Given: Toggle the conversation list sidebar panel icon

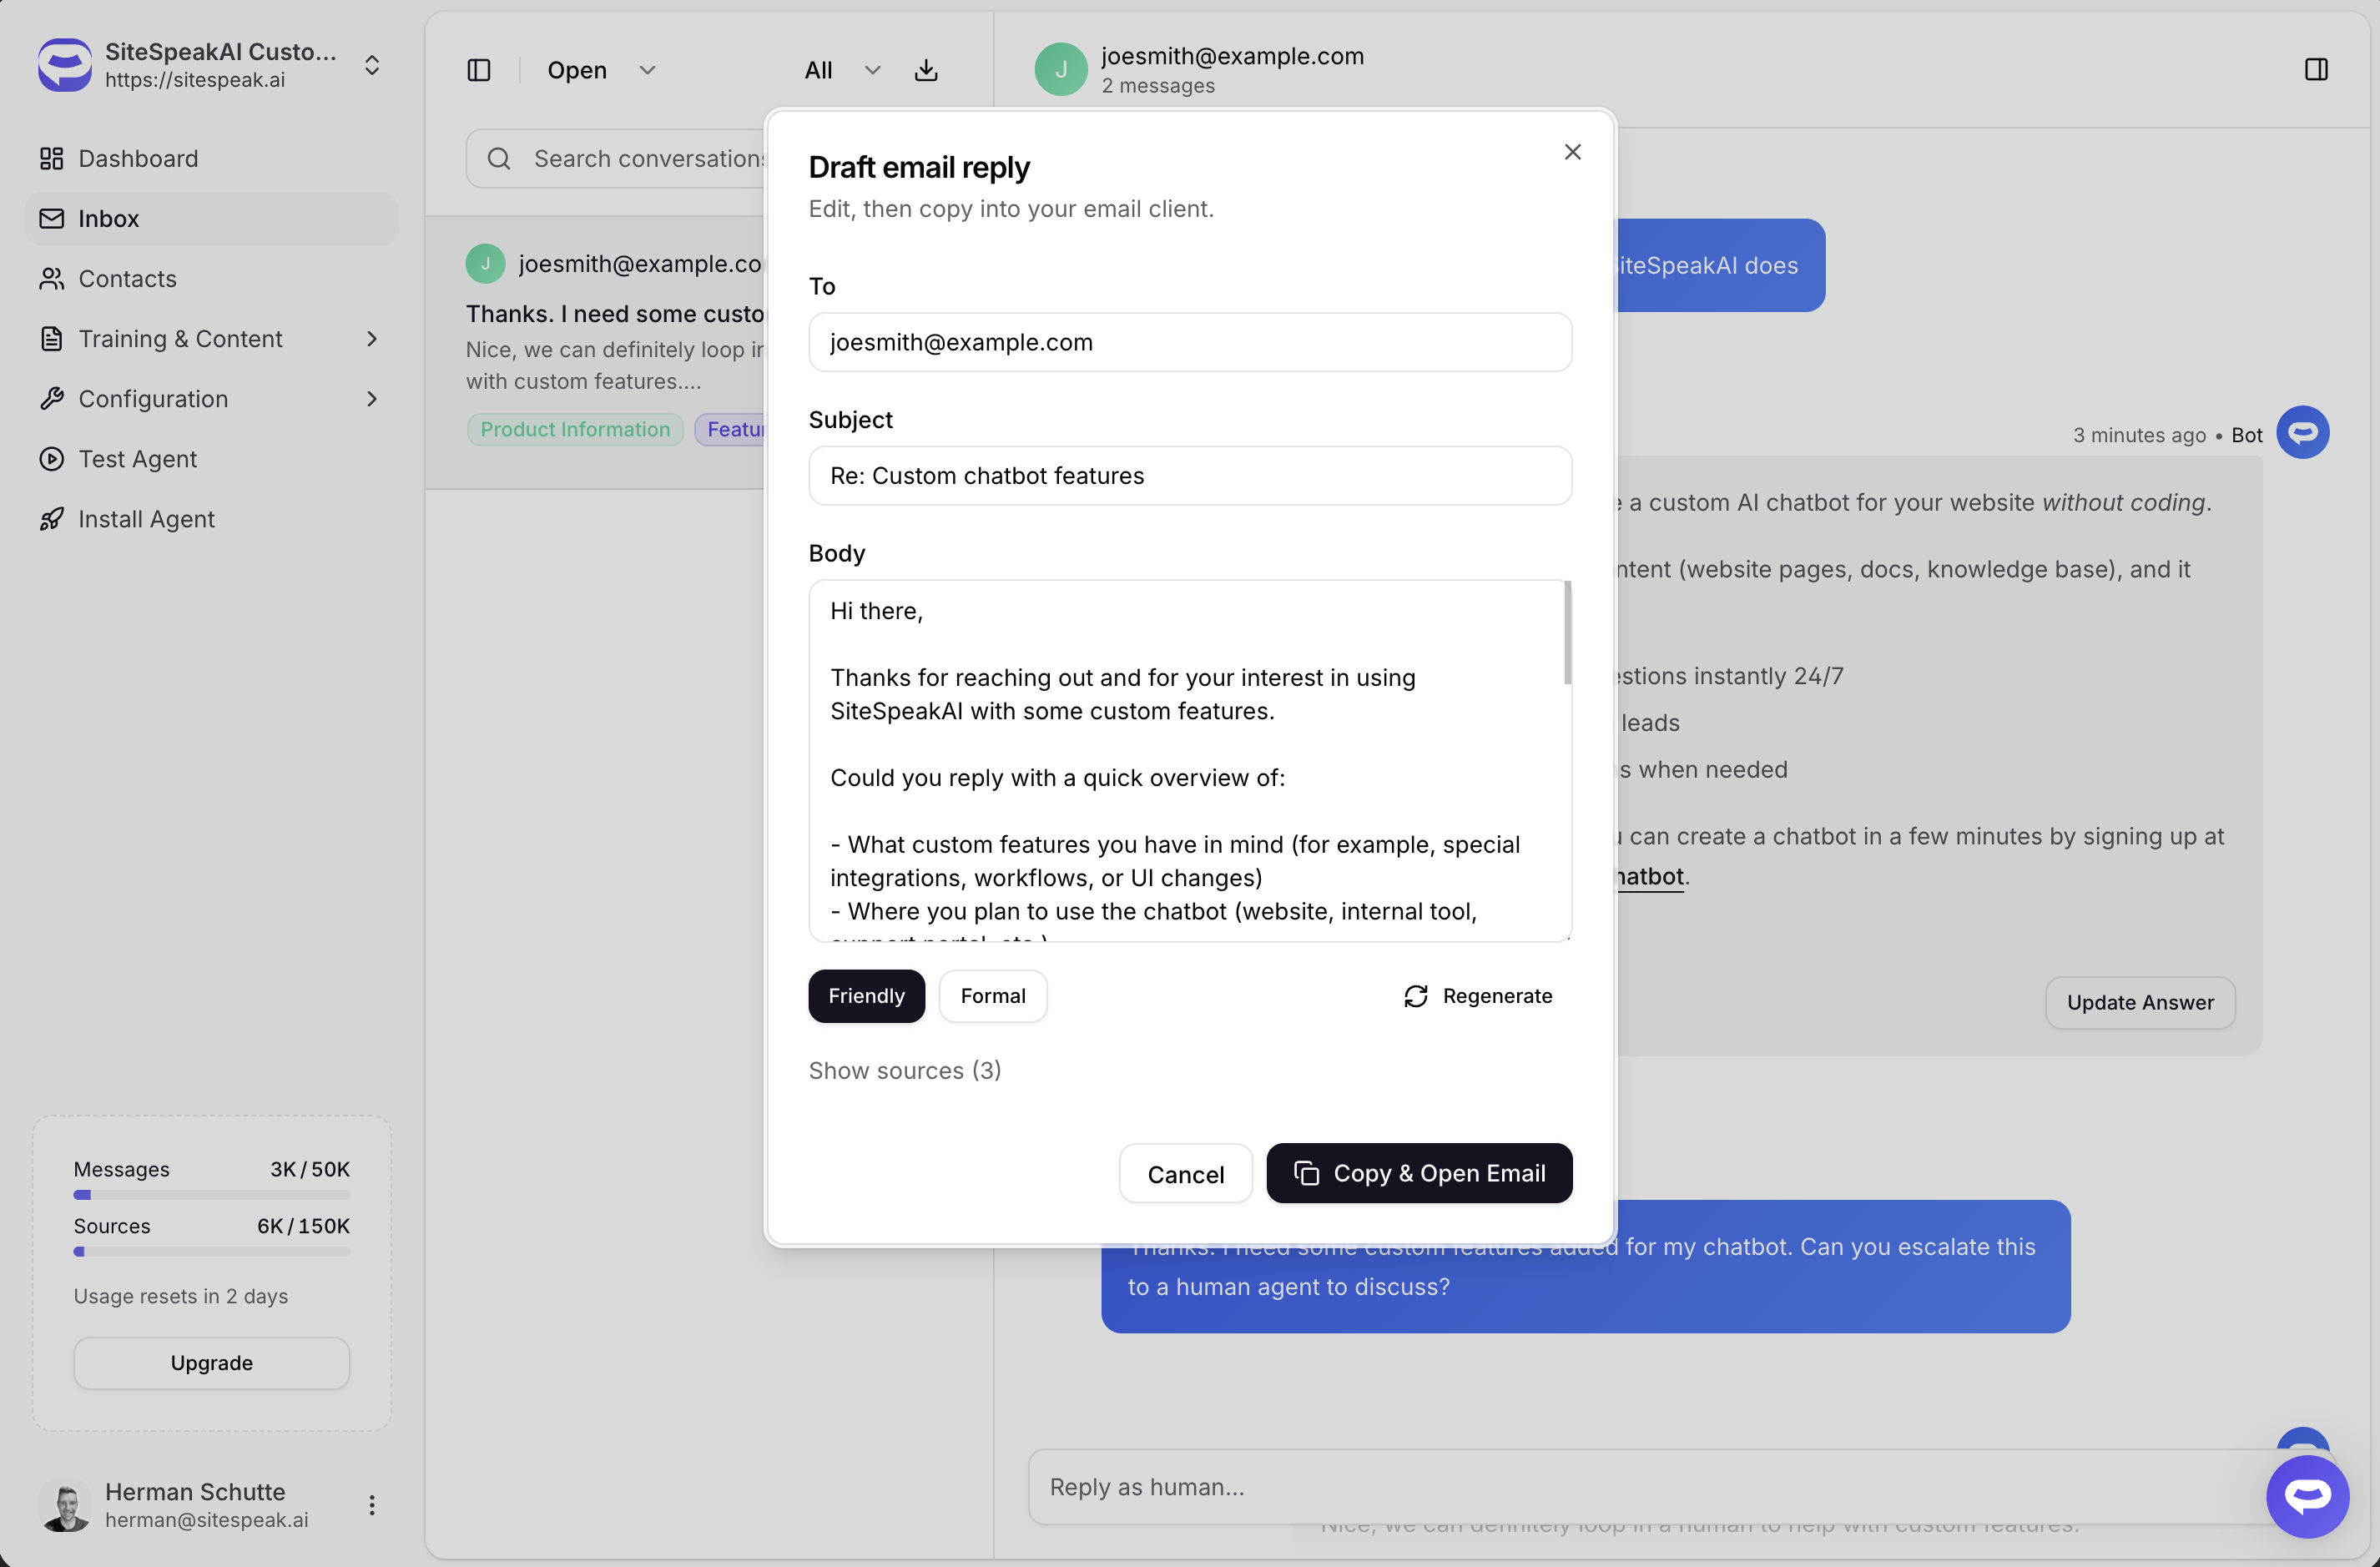Looking at the screenshot, I should pos(479,69).
